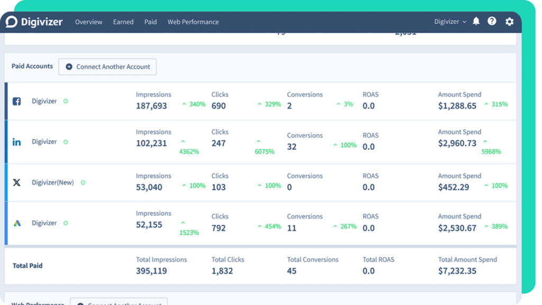The height and width of the screenshot is (305, 542).
Task: Click the Facebook account icon
Action: pos(17,101)
